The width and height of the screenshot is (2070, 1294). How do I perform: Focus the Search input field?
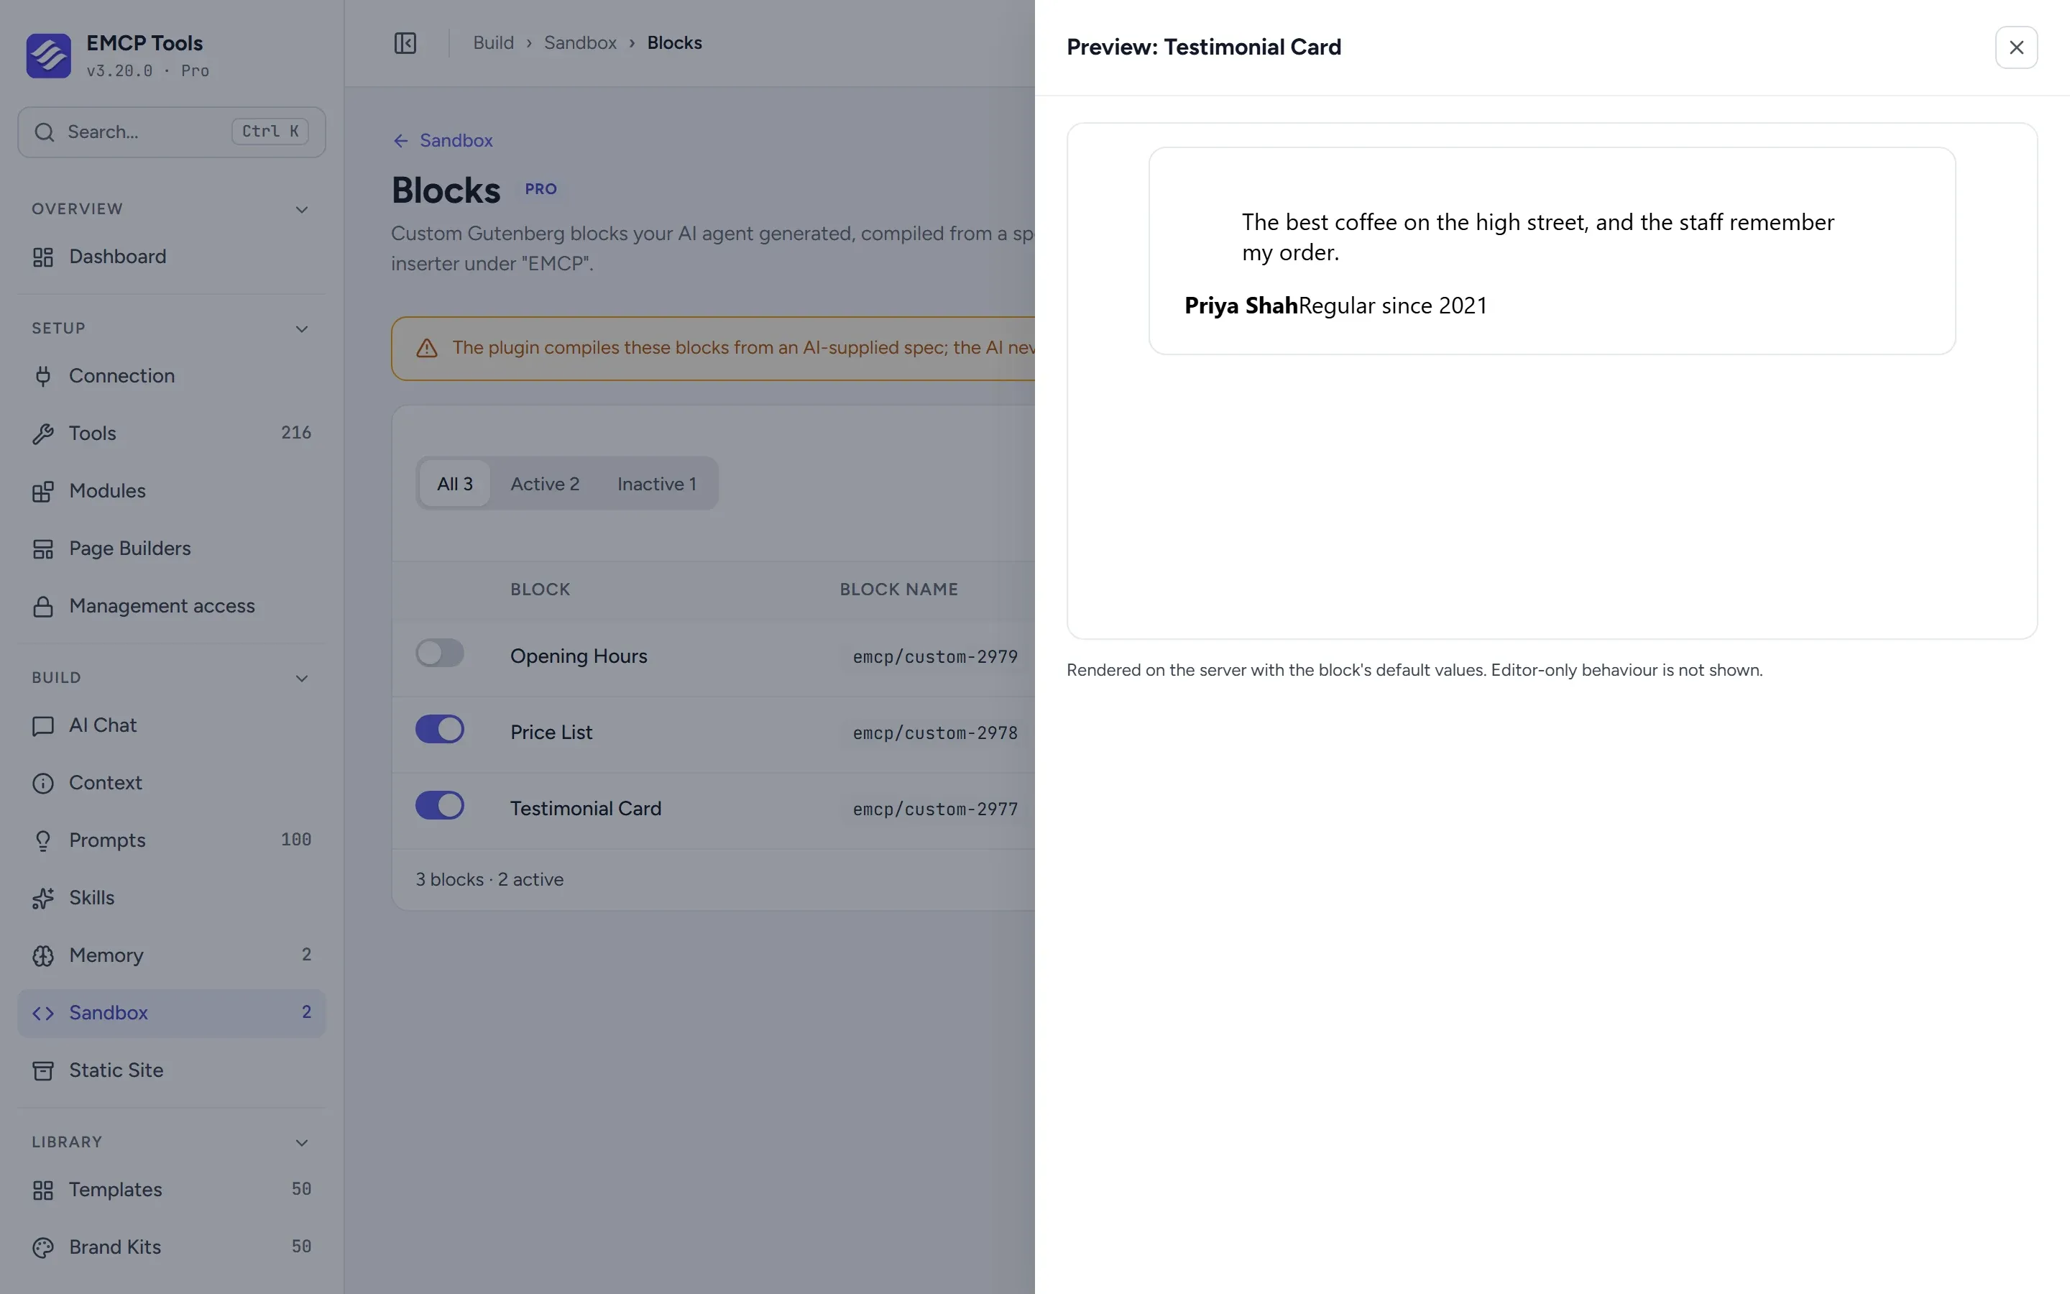click(171, 132)
